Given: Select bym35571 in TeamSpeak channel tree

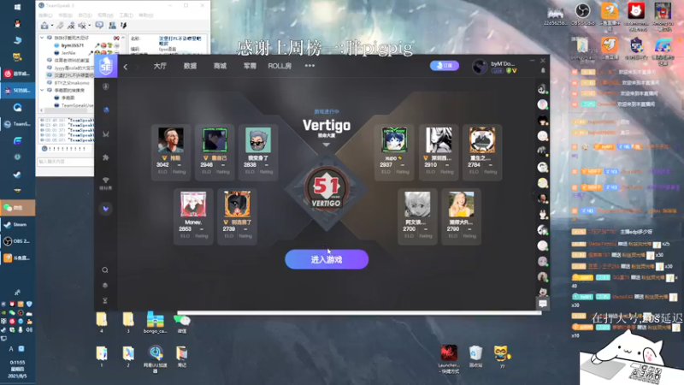Looking at the screenshot, I should [x=71, y=45].
